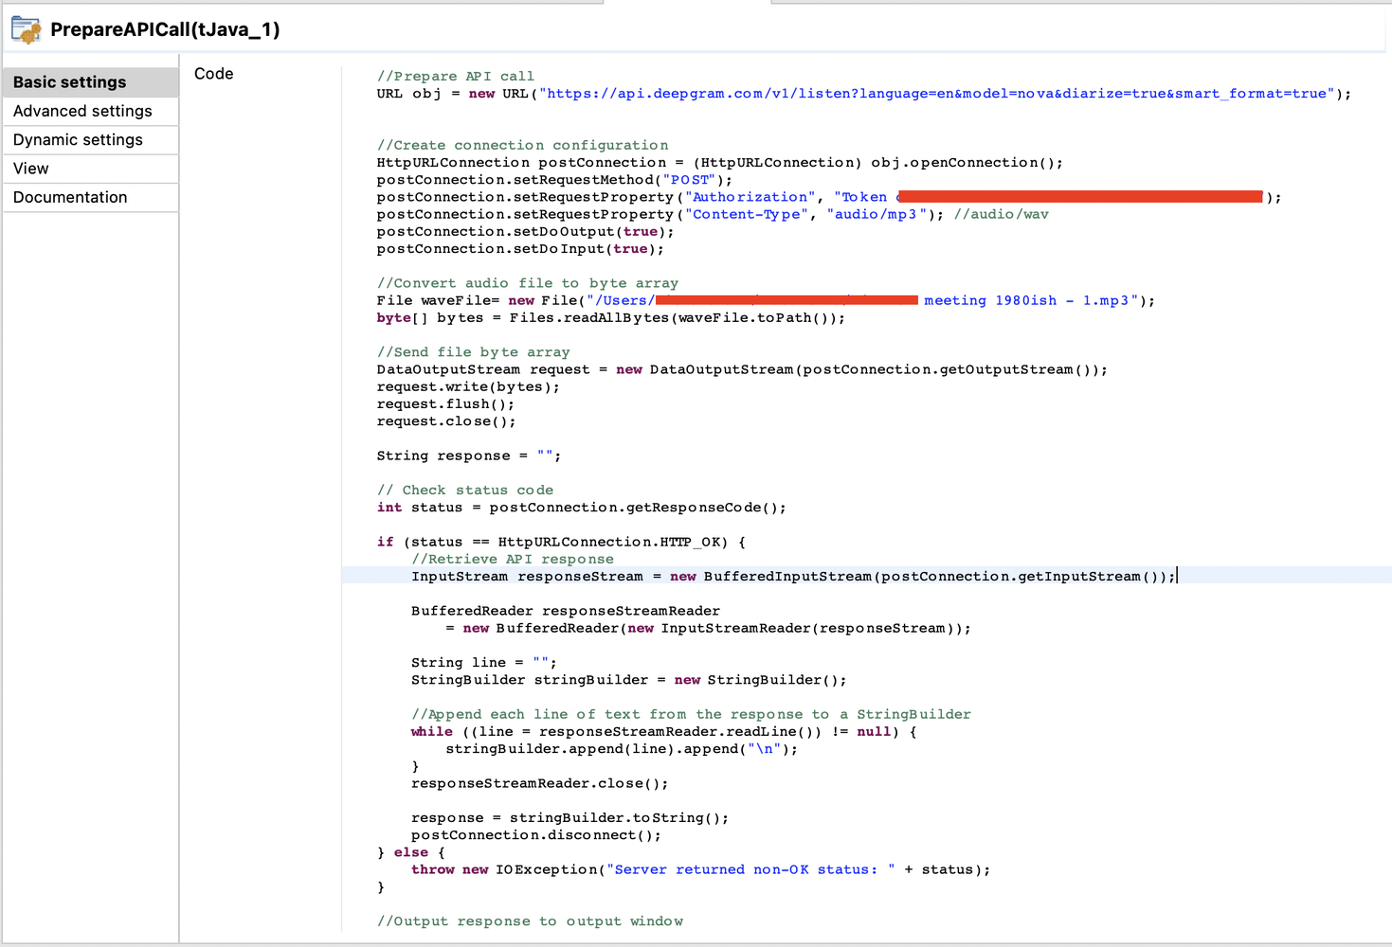This screenshot has height=947, width=1392.
Task: Click the "Output response to output window" comment
Action: 530,921
